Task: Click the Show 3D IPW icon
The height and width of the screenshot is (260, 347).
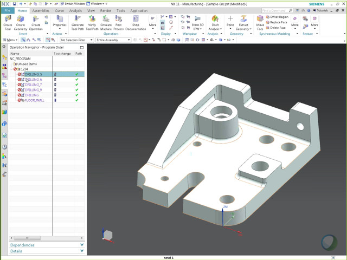Action: pos(197,18)
